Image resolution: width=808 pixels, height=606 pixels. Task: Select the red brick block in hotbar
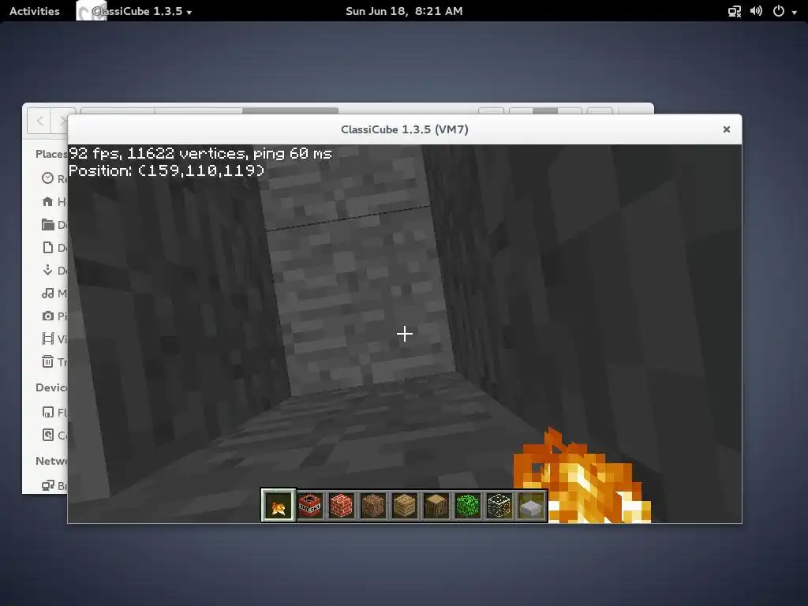(342, 506)
